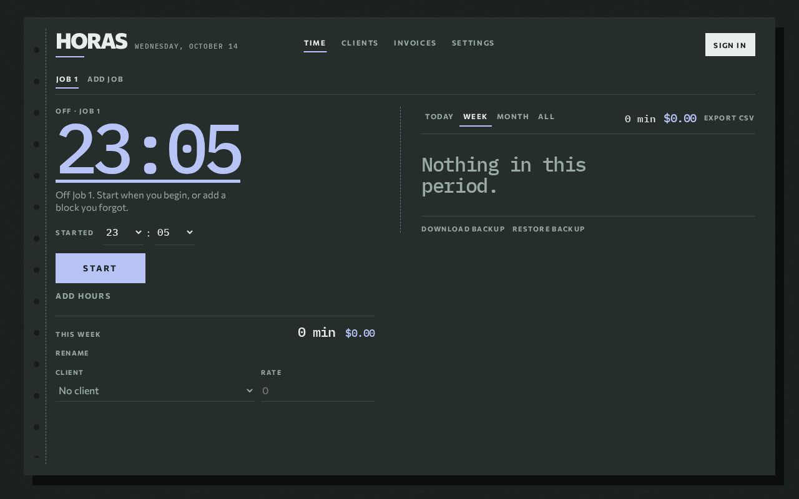This screenshot has height=499, width=799.
Task: Click the This Week $0.00 total
Action: pos(360,333)
